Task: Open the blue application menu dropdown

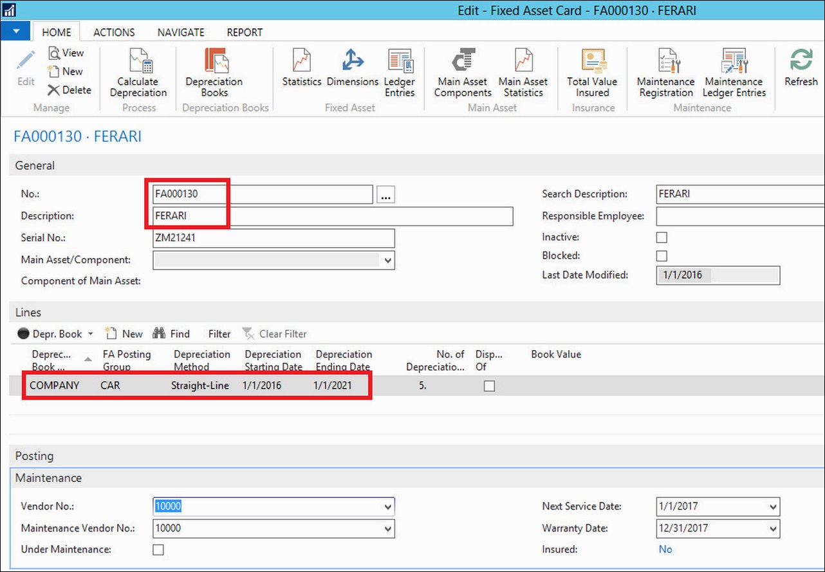Action: [x=16, y=31]
